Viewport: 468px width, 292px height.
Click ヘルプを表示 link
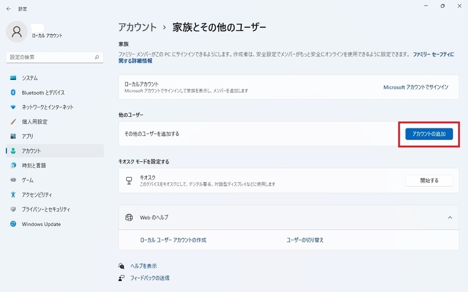[143, 266]
